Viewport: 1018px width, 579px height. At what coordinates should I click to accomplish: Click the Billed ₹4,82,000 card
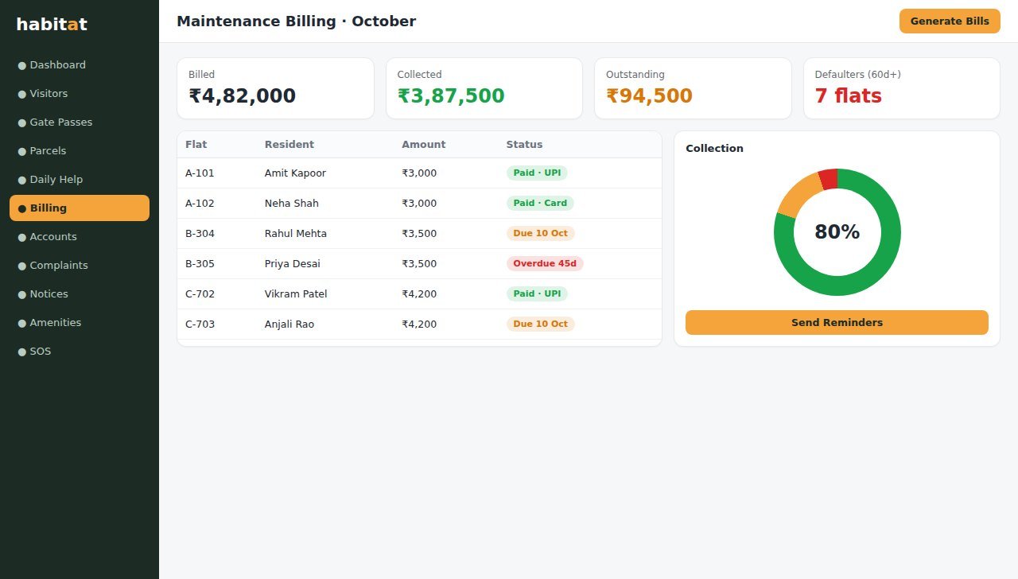click(275, 88)
